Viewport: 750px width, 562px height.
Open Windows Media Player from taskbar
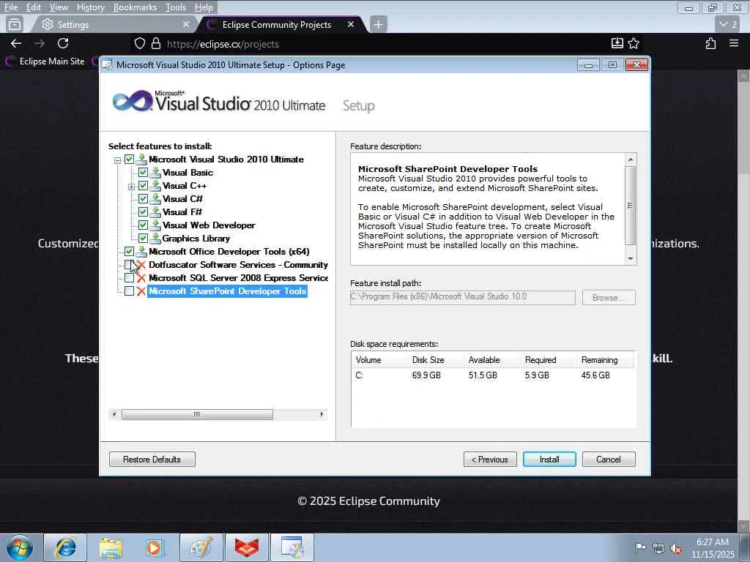[155, 547]
